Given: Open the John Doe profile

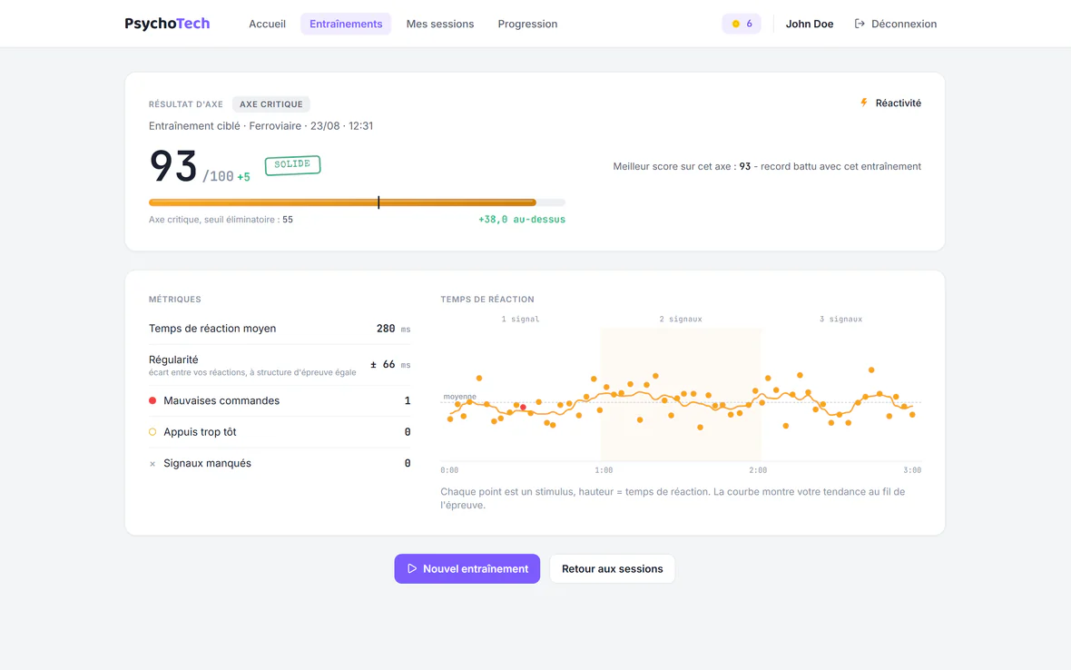Looking at the screenshot, I should [810, 24].
